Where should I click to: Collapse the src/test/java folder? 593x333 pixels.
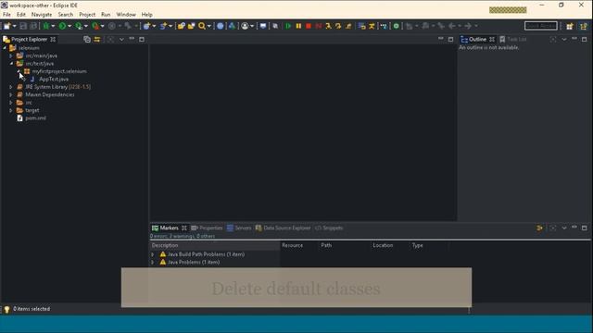(x=11, y=64)
